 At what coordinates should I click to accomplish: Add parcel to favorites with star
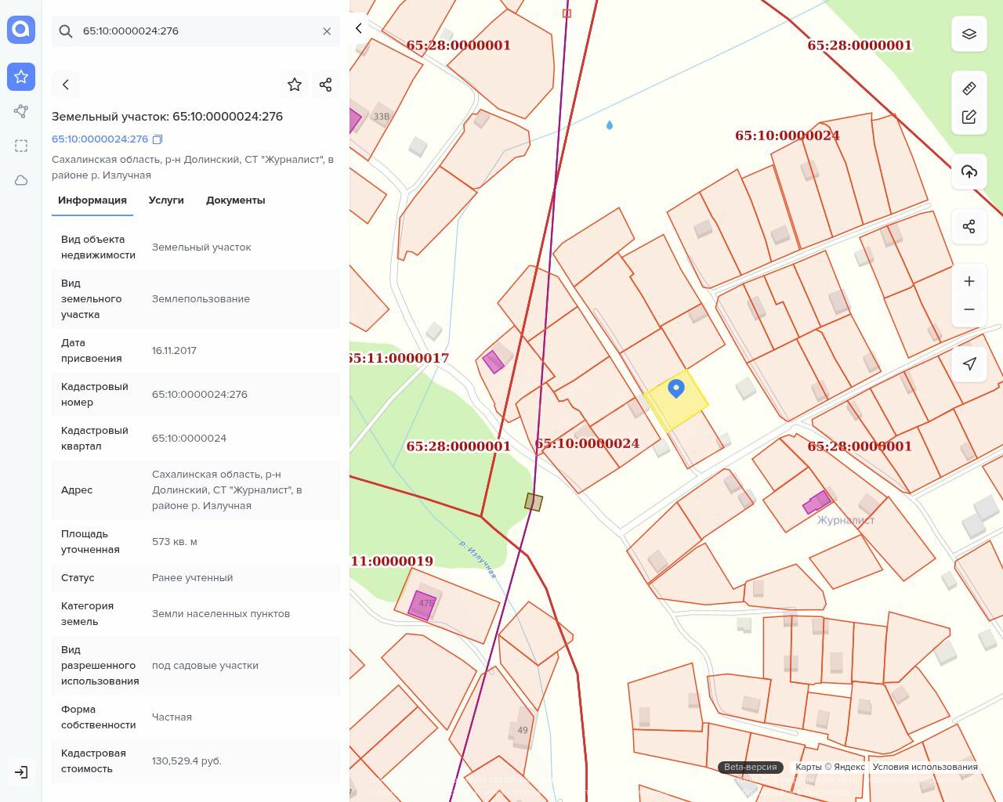[x=295, y=85]
